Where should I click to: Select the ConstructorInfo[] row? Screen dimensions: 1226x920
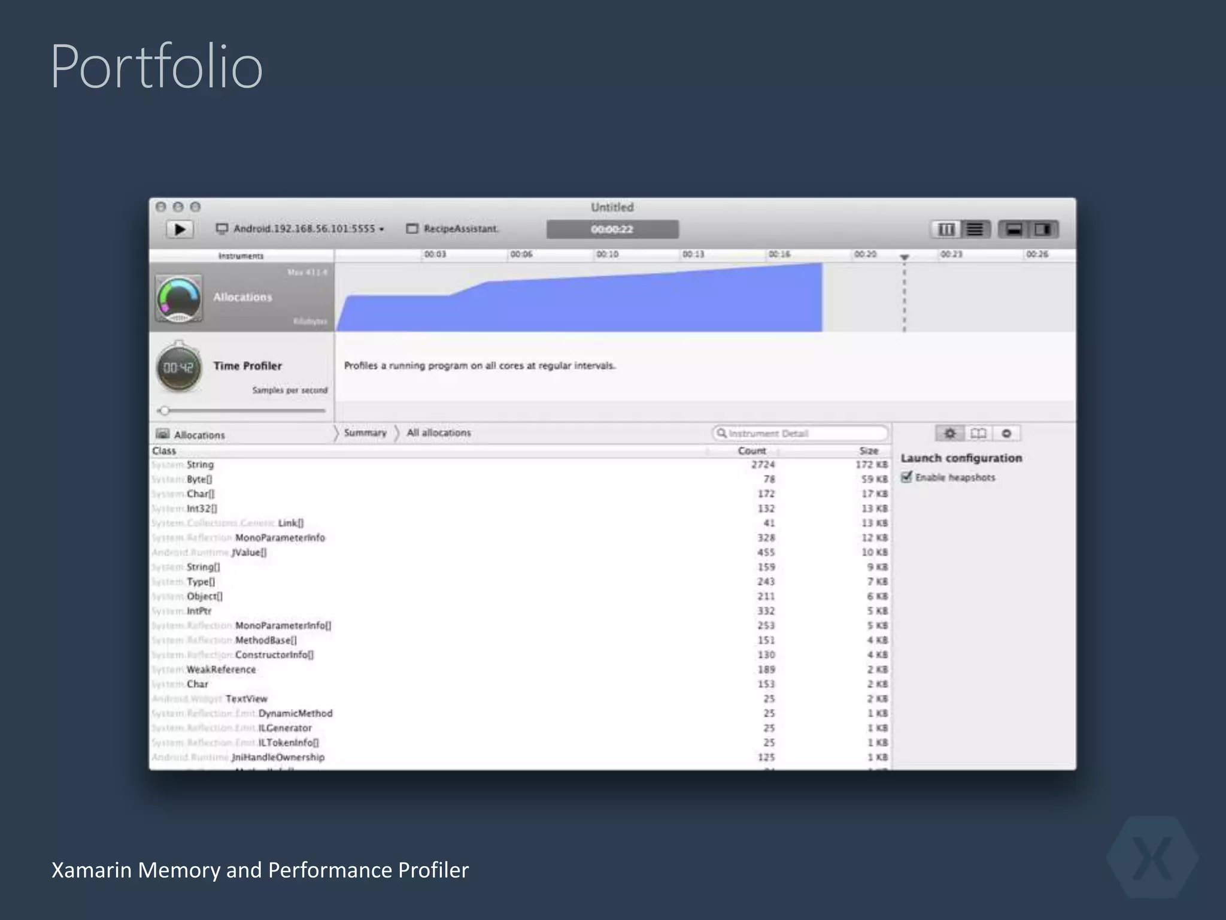pyautogui.click(x=520, y=655)
